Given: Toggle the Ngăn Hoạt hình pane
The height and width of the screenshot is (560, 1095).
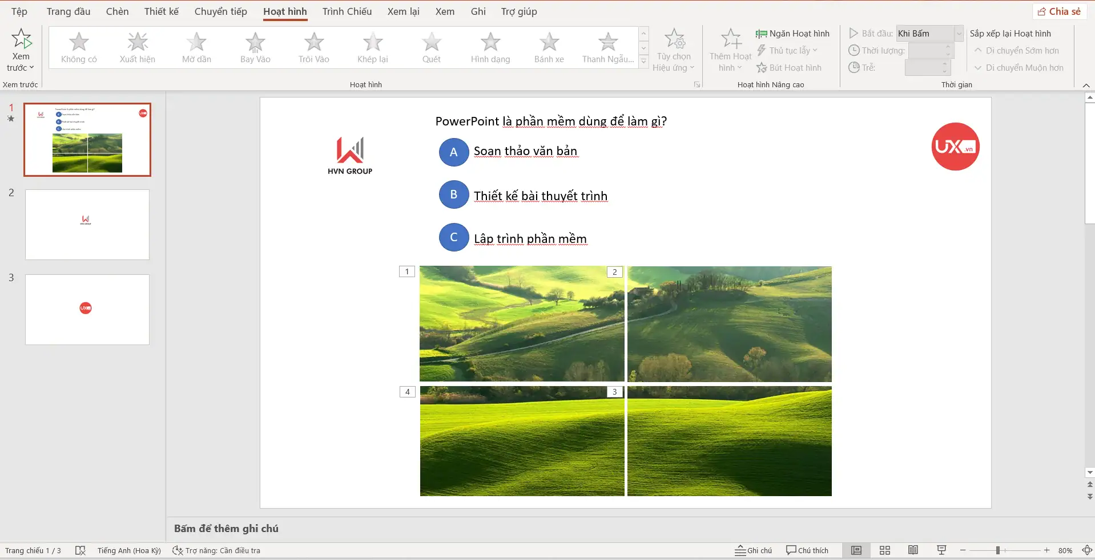Looking at the screenshot, I should tap(792, 34).
